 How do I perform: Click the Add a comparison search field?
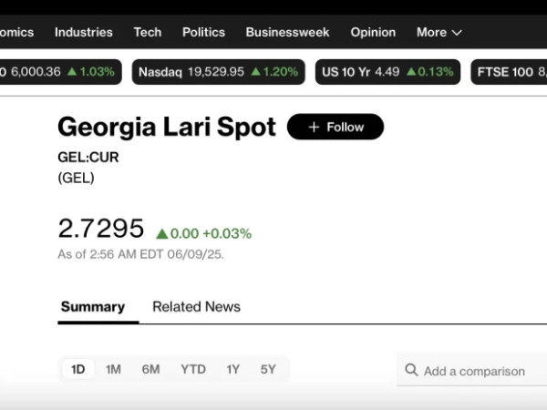coord(472,370)
